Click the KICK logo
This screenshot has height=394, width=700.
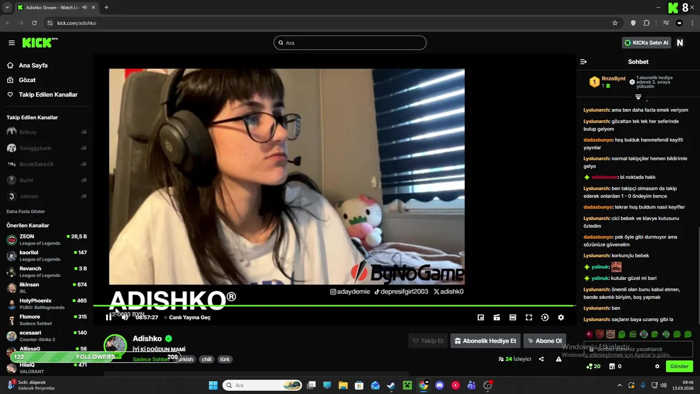[x=39, y=43]
